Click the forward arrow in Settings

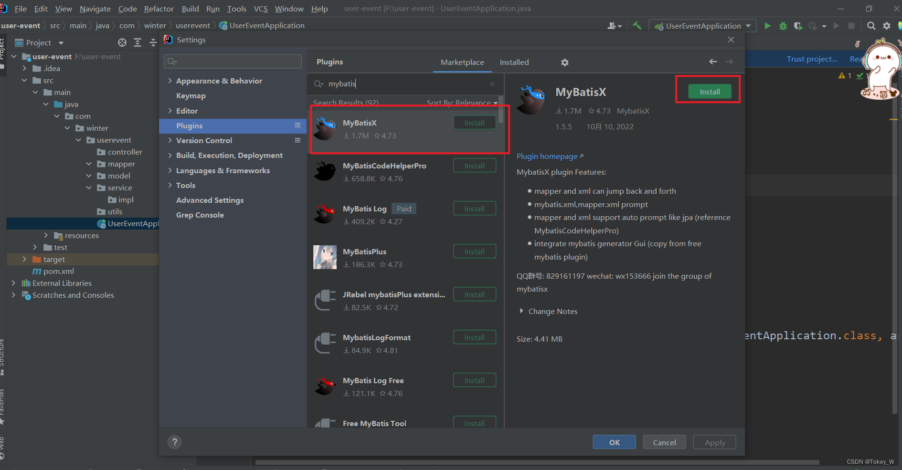tap(729, 62)
